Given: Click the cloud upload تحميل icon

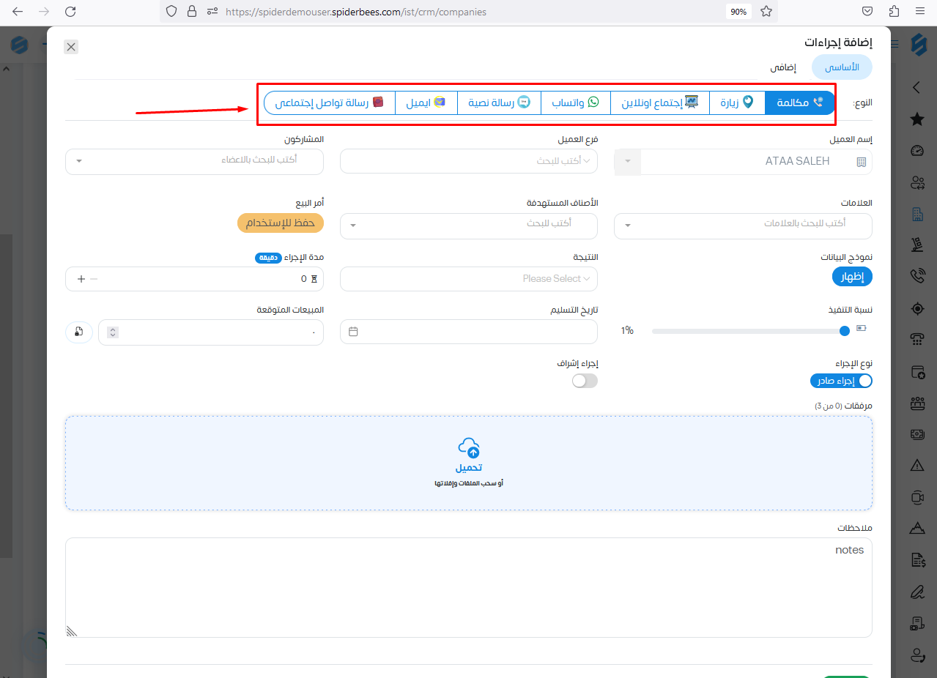Looking at the screenshot, I should (x=469, y=447).
